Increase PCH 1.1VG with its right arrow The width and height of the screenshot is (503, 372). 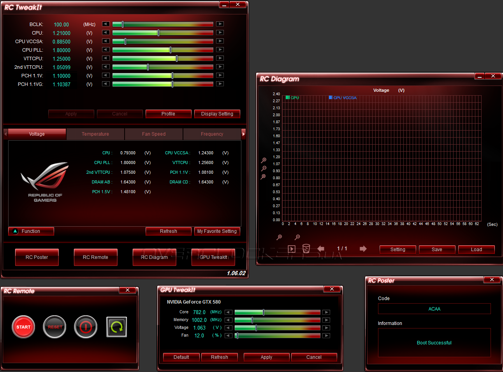[x=220, y=84]
